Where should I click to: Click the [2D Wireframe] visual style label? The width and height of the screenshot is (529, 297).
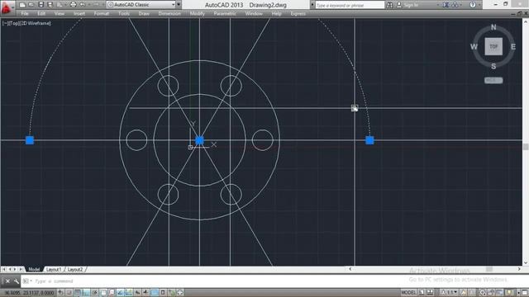coord(35,23)
